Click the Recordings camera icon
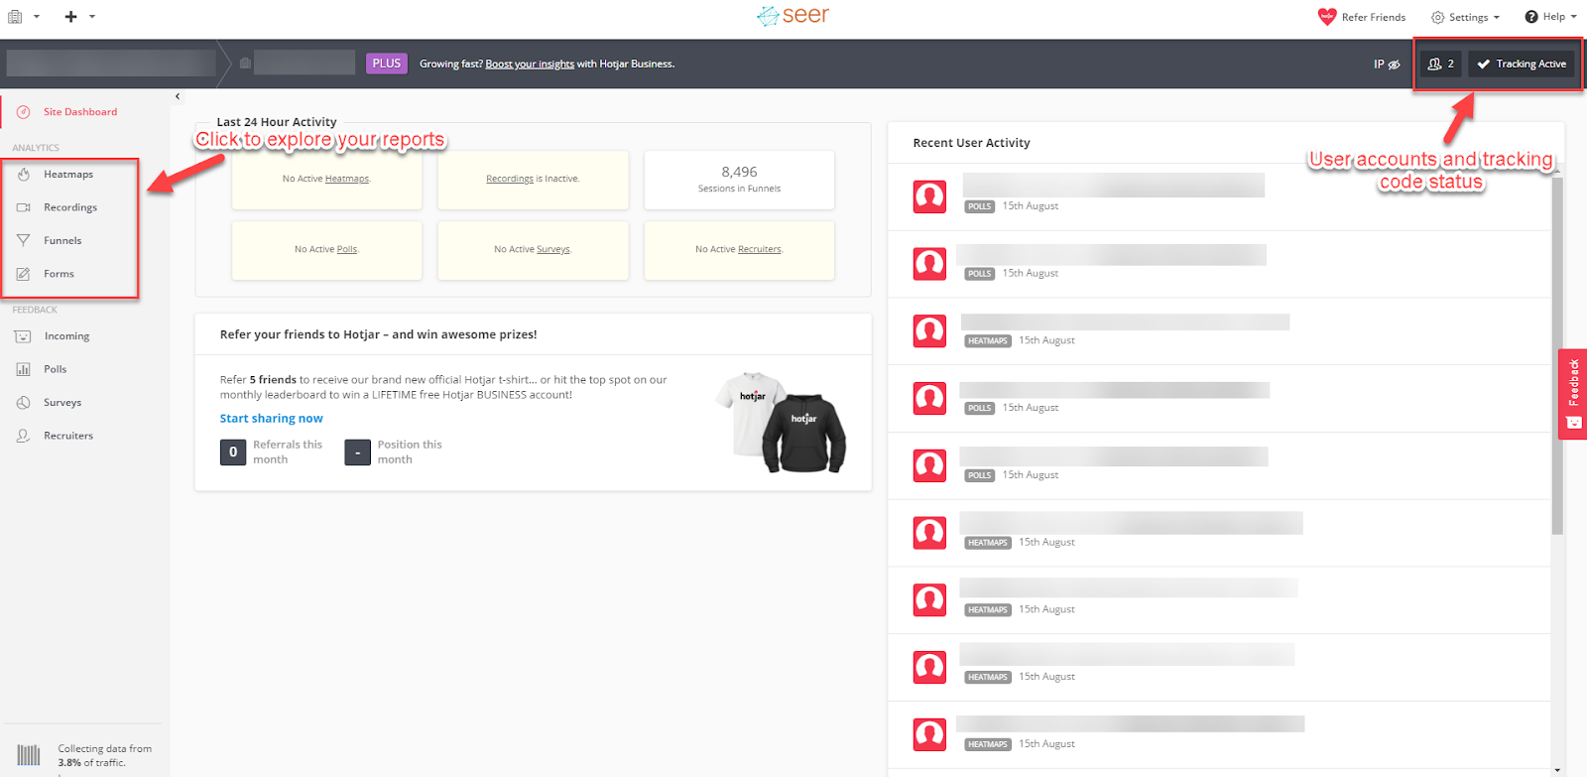The height and width of the screenshot is (777, 1587). tap(24, 207)
